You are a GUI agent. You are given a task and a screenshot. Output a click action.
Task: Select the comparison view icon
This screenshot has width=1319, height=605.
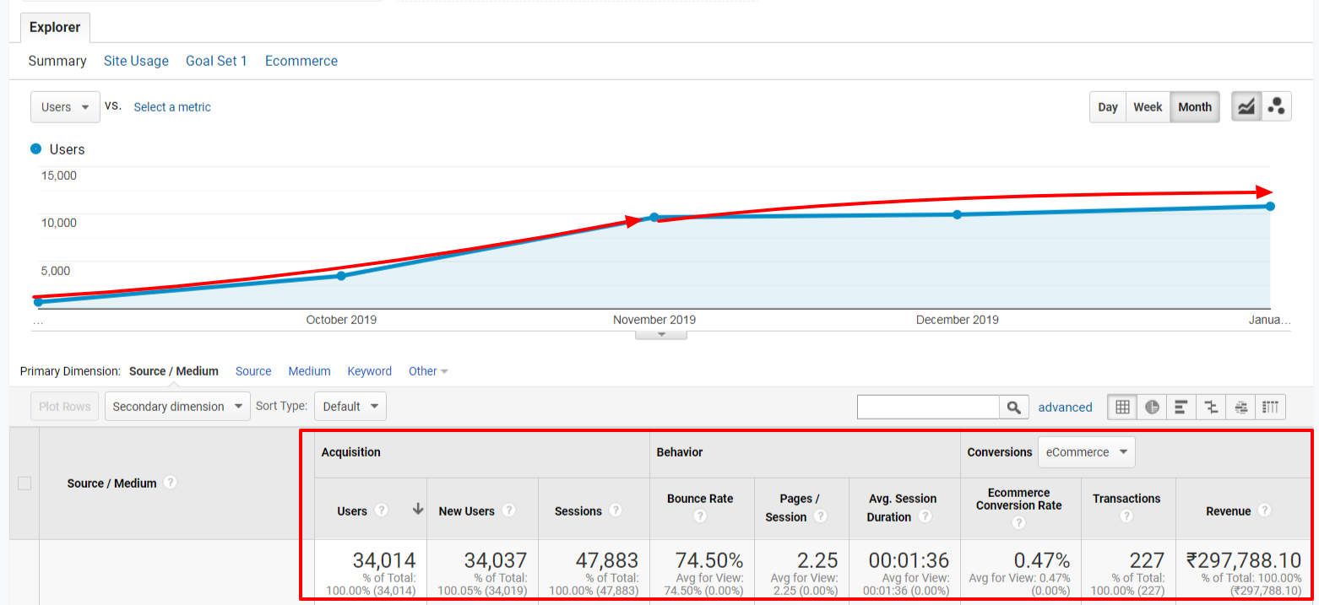[1211, 407]
